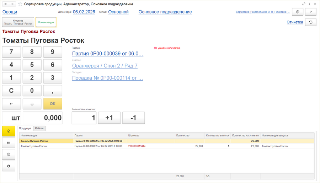Viewport: 320px width, 183px height.
Task: Sort by the Партия column header
Action: 100,135
